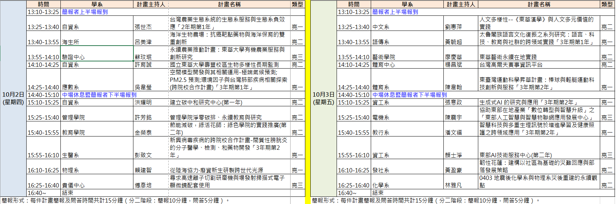Select the highlighted 驗證中心 cell
The width and height of the screenshot is (616, 204).
(97, 54)
